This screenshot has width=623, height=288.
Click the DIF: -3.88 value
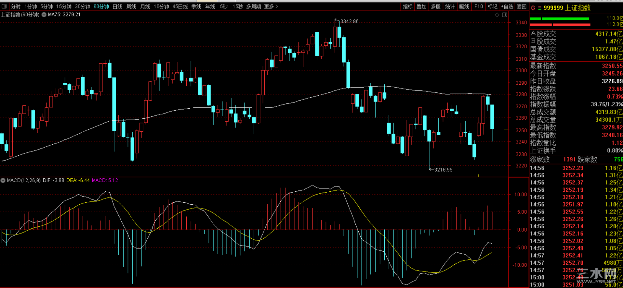click(x=53, y=180)
